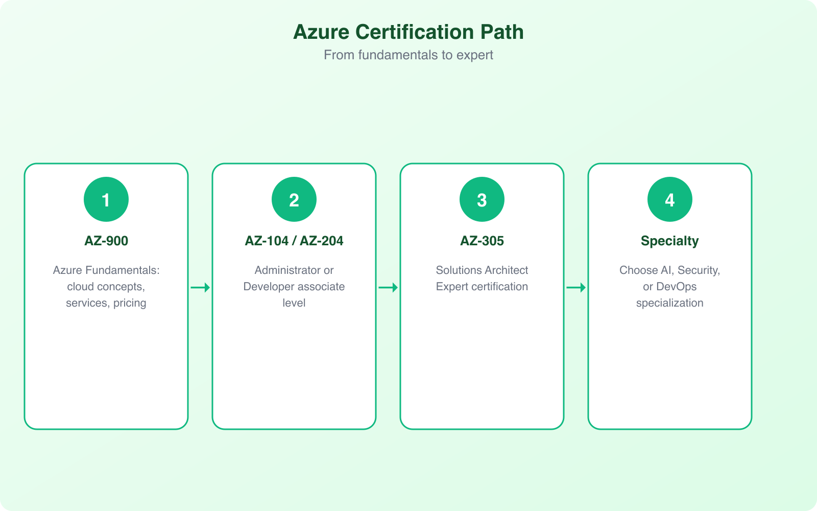
Task: Click the numbered circle 3 badge
Action: (x=482, y=199)
